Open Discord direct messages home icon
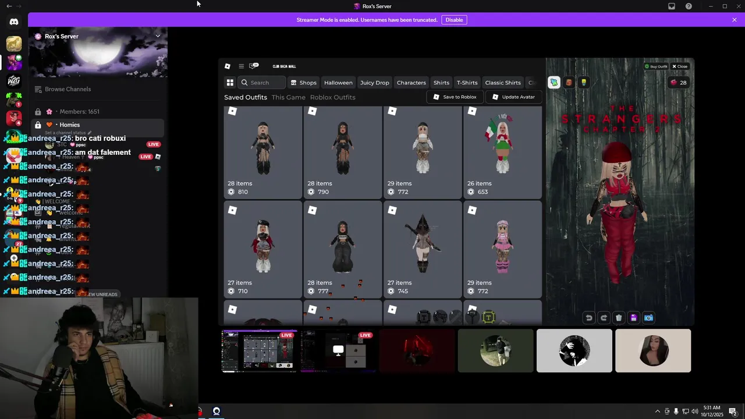Image resolution: width=745 pixels, height=419 pixels. click(14, 22)
